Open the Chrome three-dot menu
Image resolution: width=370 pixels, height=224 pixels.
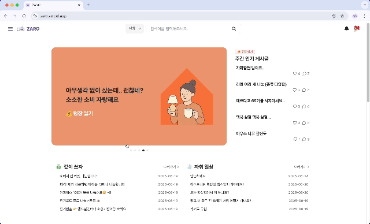click(364, 16)
